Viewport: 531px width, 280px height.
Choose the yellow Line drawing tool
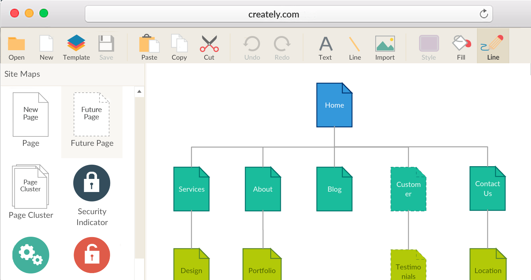355,44
